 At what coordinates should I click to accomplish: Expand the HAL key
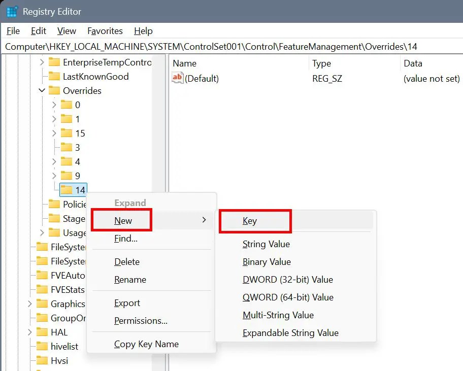[29, 332]
